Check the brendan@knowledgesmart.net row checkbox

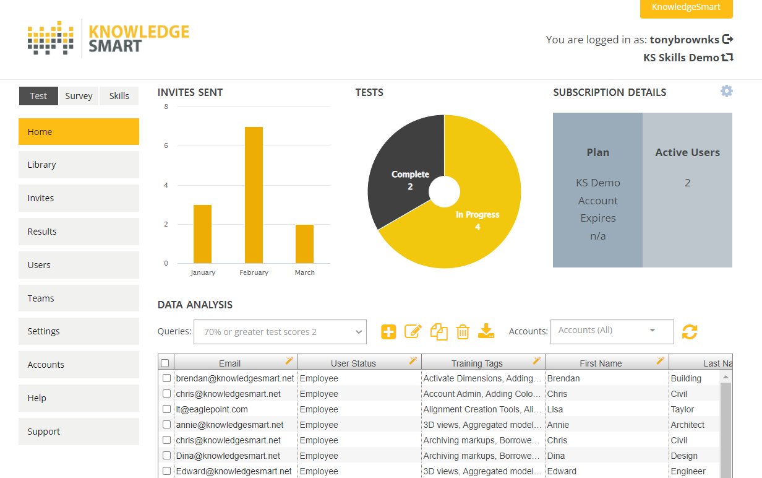tap(166, 378)
